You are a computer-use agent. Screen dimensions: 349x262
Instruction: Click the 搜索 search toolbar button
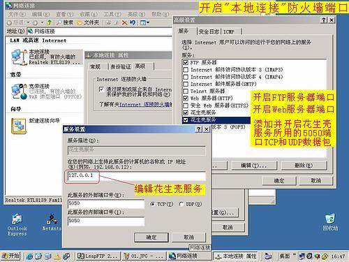[x=65, y=22]
